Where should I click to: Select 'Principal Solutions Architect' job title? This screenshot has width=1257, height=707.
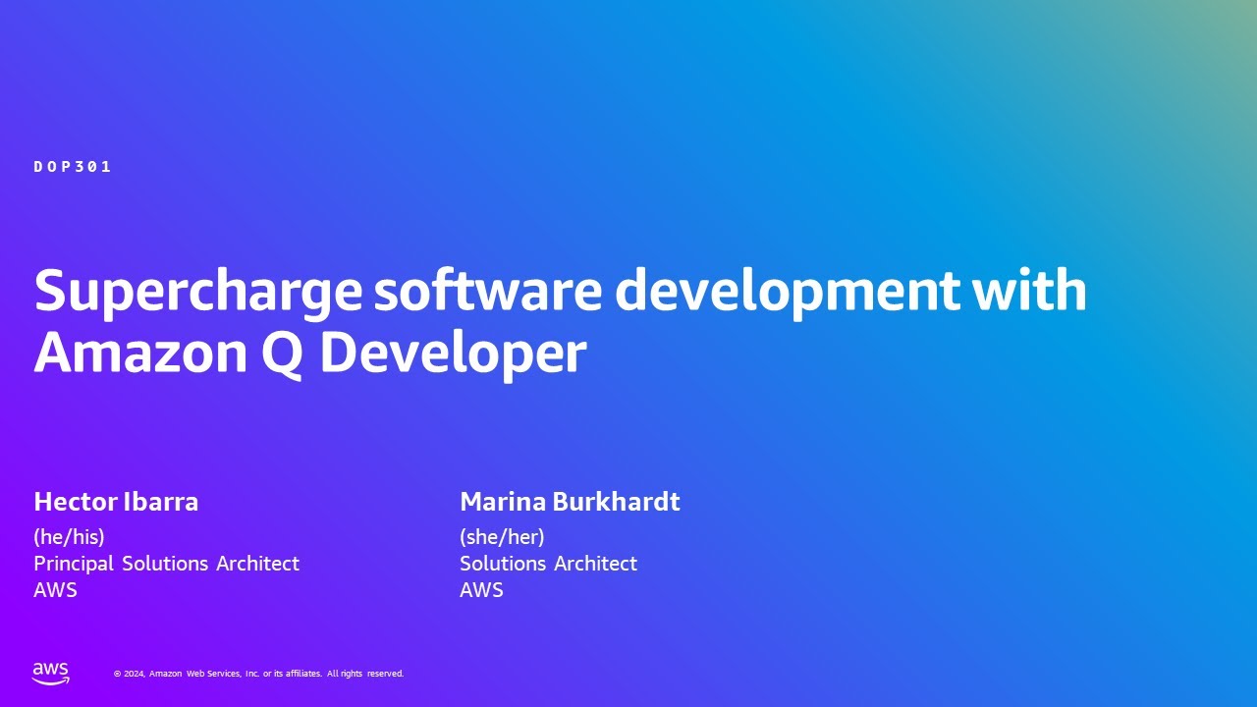pyautogui.click(x=166, y=564)
